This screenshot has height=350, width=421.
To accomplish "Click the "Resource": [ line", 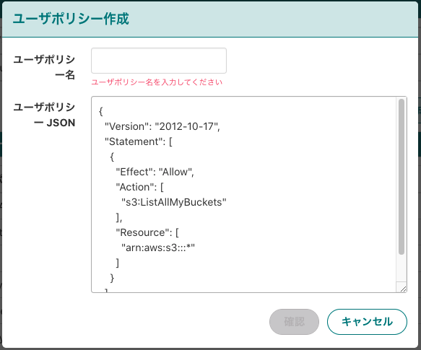I will [x=147, y=232].
